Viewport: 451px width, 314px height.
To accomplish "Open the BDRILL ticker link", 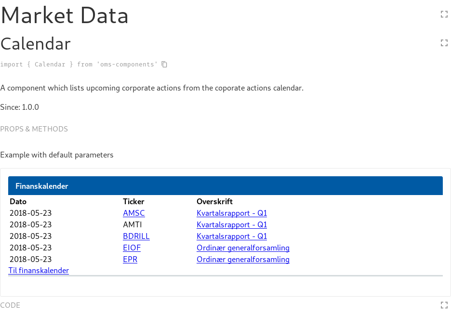I will 136,236.
